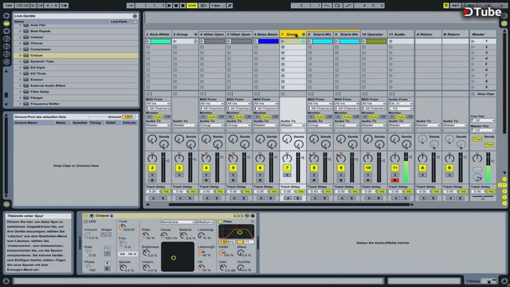Arm track 6 Bass-Basic for recording
This screenshot has width=510, height=287.
pyautogui.click(x=260, y=180)
